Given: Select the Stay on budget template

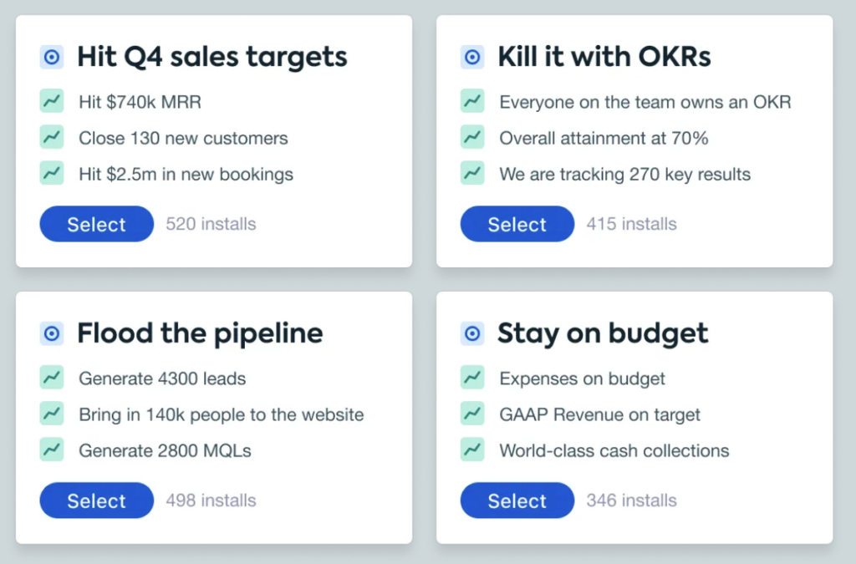Looking at the screenshot, I should (517, 500).
